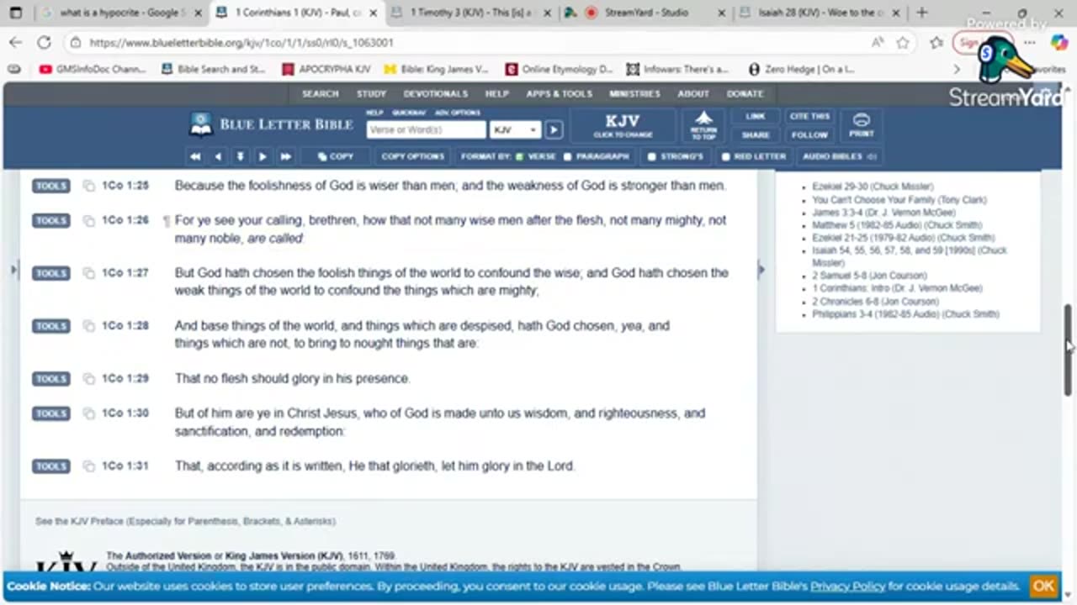The width and height of the screenshot is (1077, 605).
Task: Accept cookies with the OK button
Action: pyautogui.click(x=1043, y=586)
